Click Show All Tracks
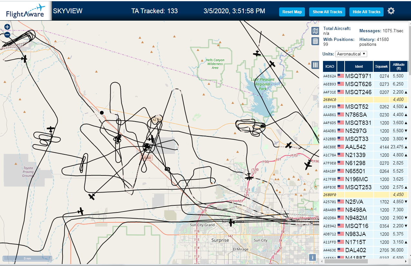411x266 pixels. [327, 12]
